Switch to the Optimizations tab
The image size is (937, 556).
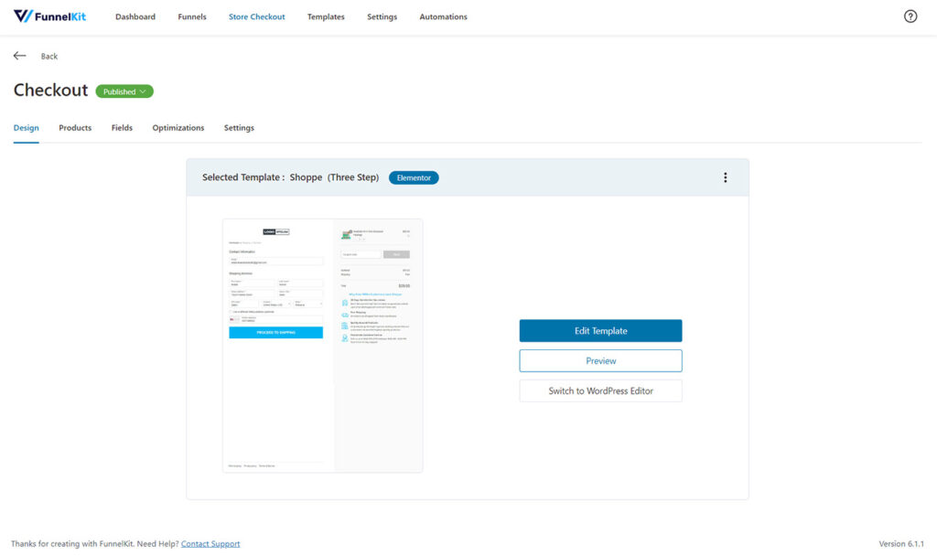(x=178, y=128)
